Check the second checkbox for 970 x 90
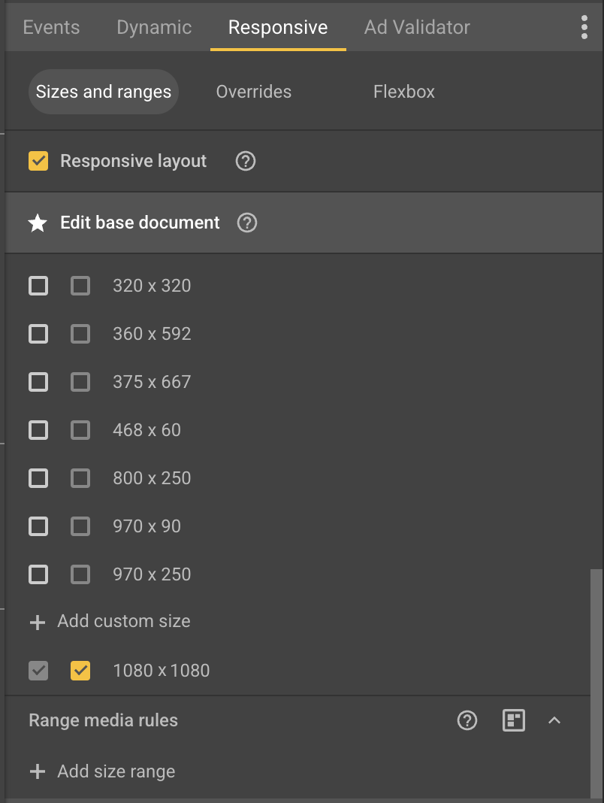 80,526
